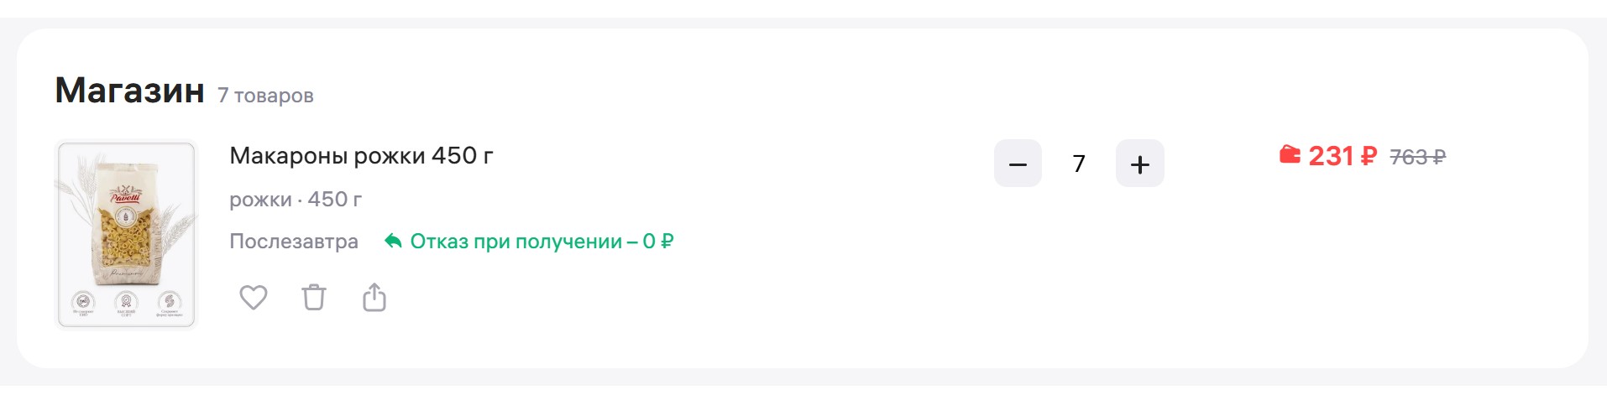
Task: Click the quantity field showing 7
Action: (1079, 164)
